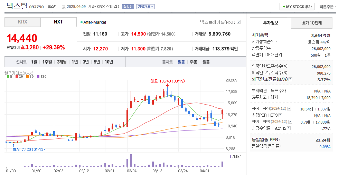Click the 52주최고 최저 18,740 7,000 value
339x175 pixels.
[318, 98]
